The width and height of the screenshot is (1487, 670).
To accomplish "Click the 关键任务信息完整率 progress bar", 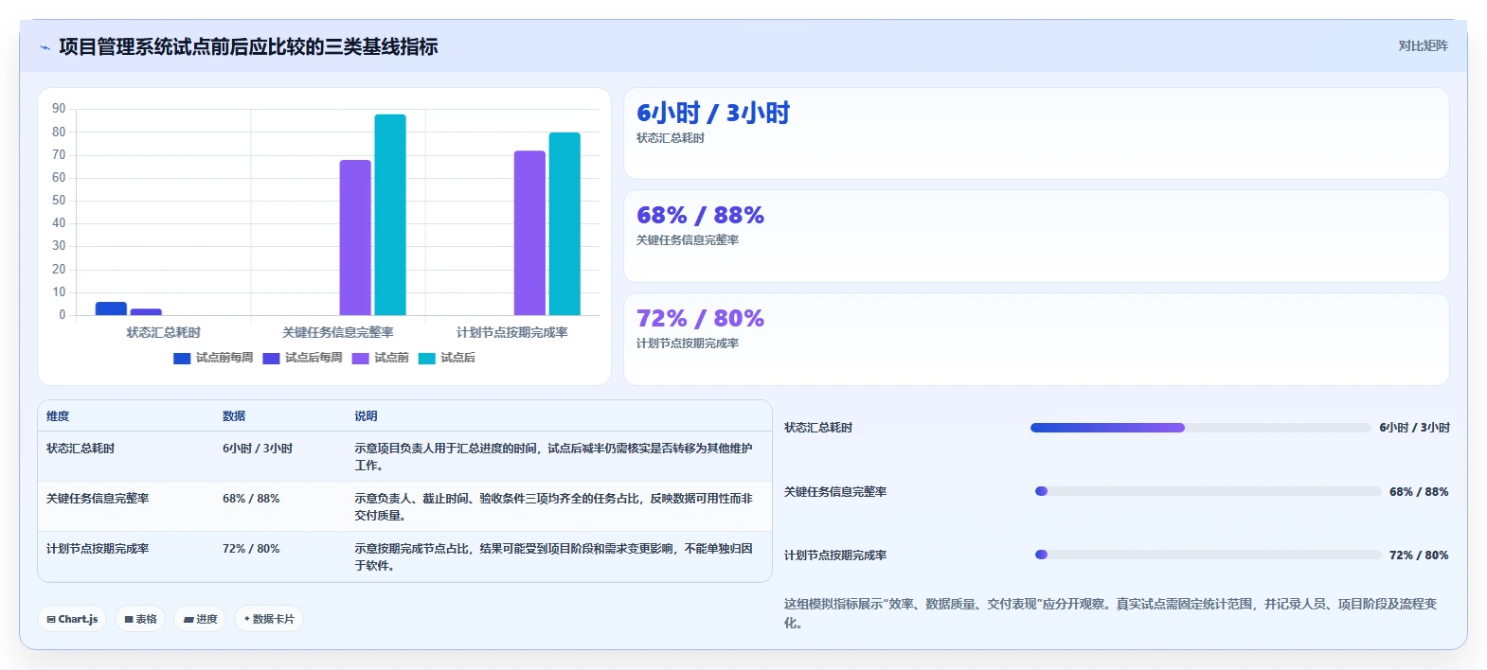I will pos(1209,491).
